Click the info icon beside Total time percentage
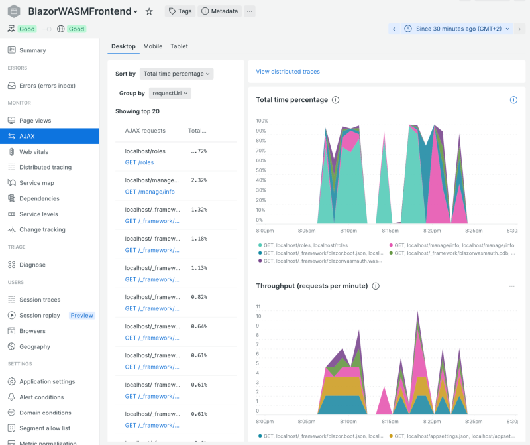The image size is (530, 445). coord(336,100)
